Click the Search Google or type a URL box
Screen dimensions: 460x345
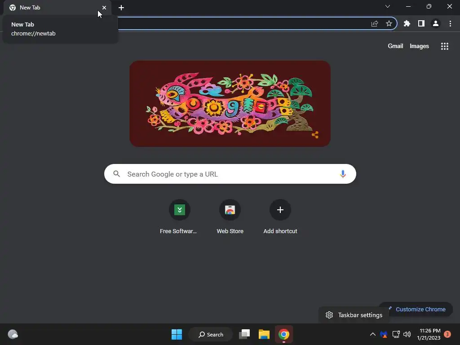click(230, 174)
